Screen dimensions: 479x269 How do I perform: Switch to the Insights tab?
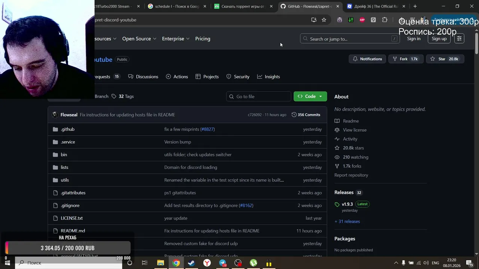(x=268, y=77)
